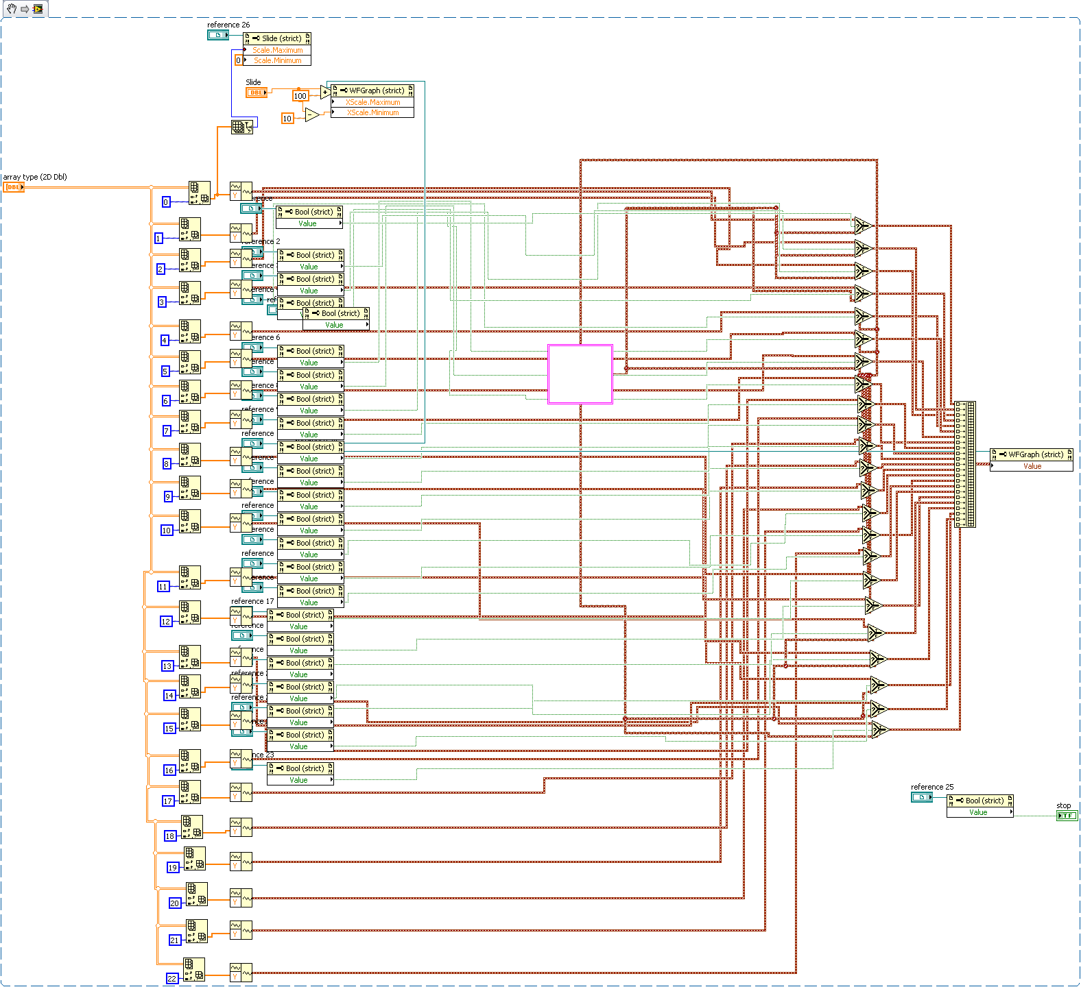Select Index Array node wired to constant 4
The height and width of the screenshot is (987, 1081).
pyautogui.click(x=190, y=332)
